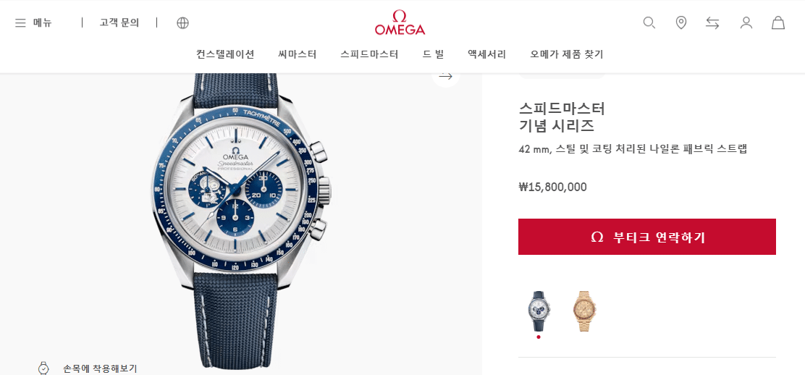The width and height of the screenshot is (805, 375).
Task: Open 드 빌 collection menu
Action: pyautogui.click(x=433, y=54)
